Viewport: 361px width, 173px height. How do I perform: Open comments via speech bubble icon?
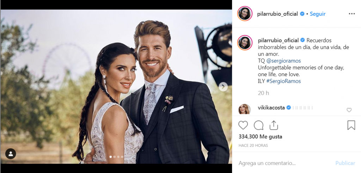258,125
